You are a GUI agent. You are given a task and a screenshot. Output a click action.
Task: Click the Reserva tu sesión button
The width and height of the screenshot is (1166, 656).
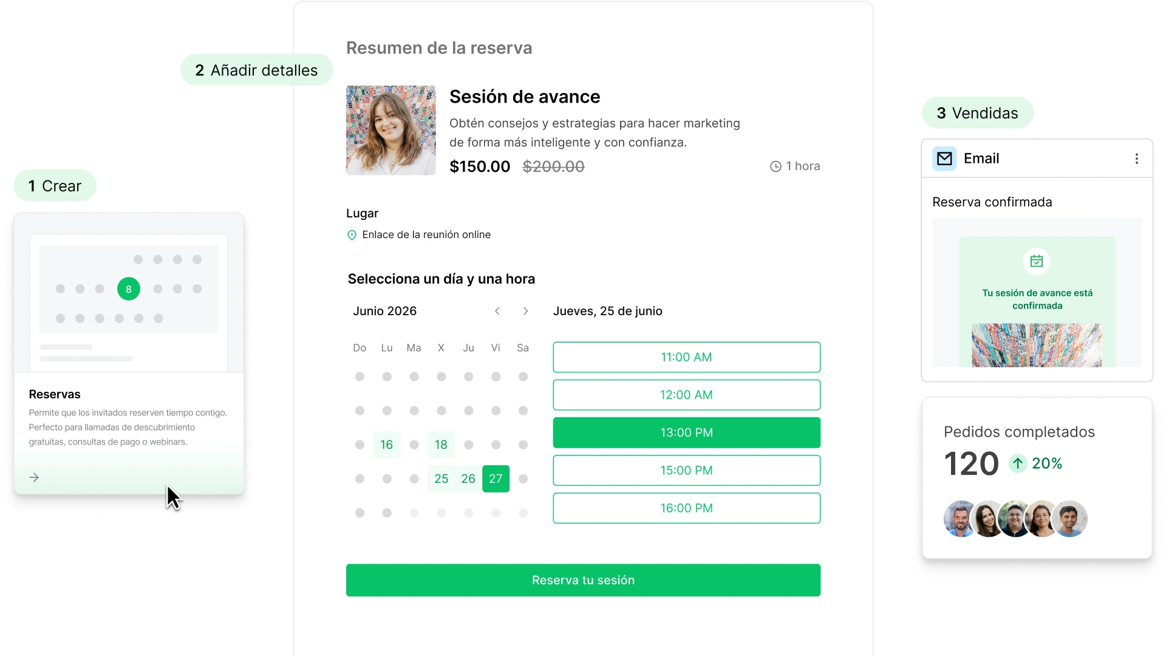point(583,580)
